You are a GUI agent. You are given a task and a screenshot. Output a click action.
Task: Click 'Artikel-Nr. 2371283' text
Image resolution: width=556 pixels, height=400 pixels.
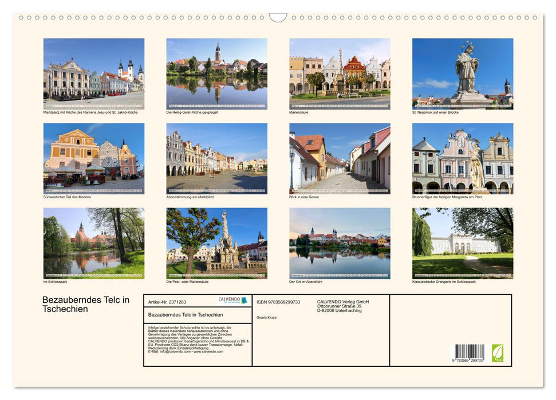(167, 302)
